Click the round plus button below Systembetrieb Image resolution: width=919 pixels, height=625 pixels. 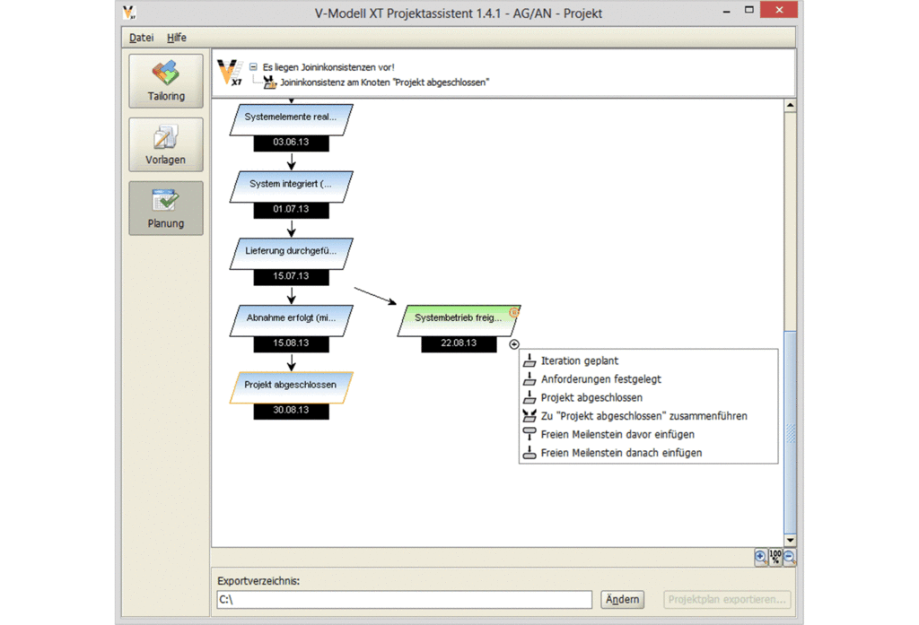tap(514, 344)
